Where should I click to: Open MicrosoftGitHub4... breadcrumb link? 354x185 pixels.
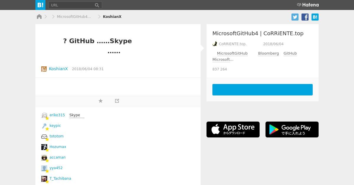pyautogui.click(x=74, y=17)
